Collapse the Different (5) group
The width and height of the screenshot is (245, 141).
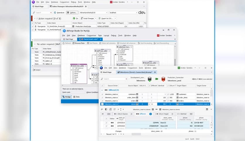[102, 90]
